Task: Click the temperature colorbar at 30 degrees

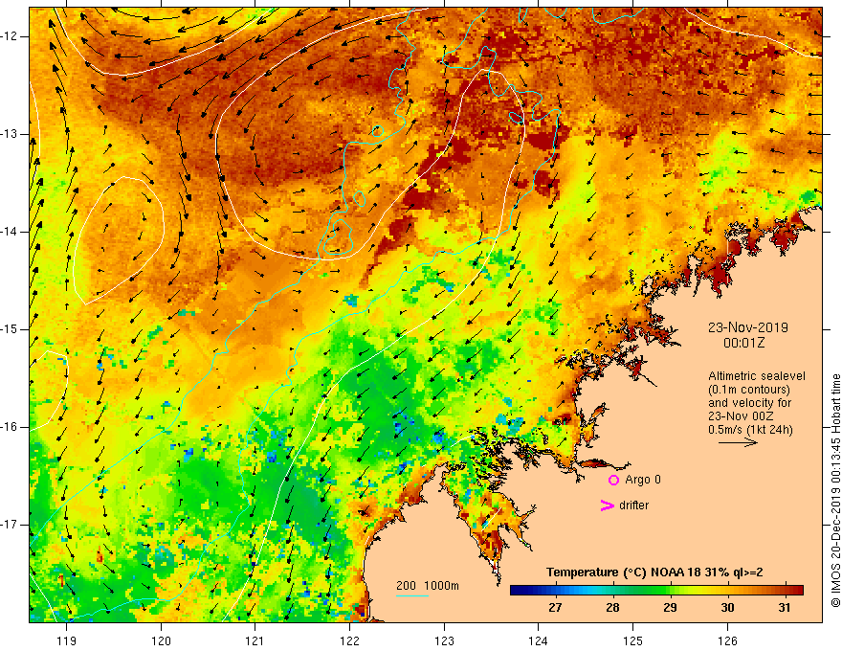Action: 727,591
